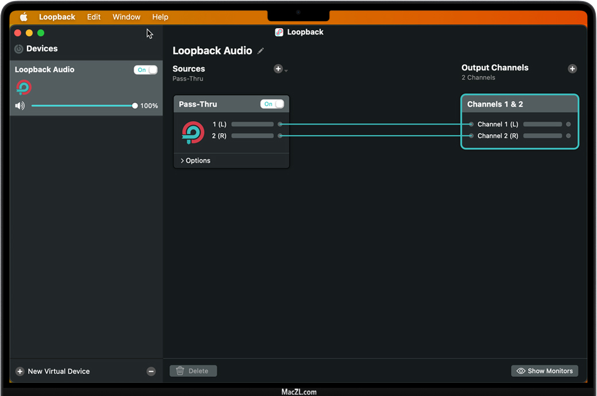Image resolution: width=597 pixels, height=396 pixels.
Task: Open the Edit menu
Action: 94,17
